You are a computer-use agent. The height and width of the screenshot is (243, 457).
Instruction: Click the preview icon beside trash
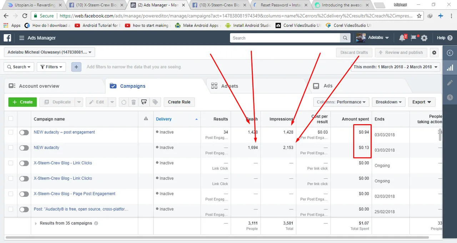click(x=144, y=102)
